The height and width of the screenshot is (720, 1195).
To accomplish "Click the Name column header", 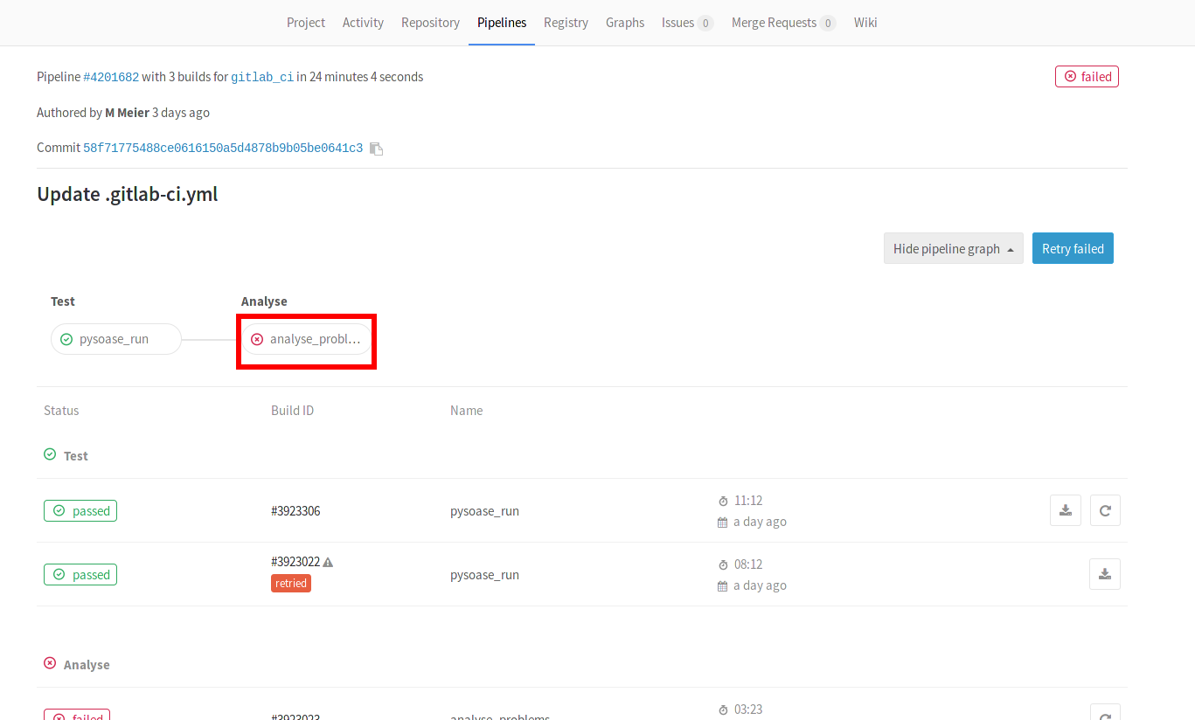I will click(466, 410).
